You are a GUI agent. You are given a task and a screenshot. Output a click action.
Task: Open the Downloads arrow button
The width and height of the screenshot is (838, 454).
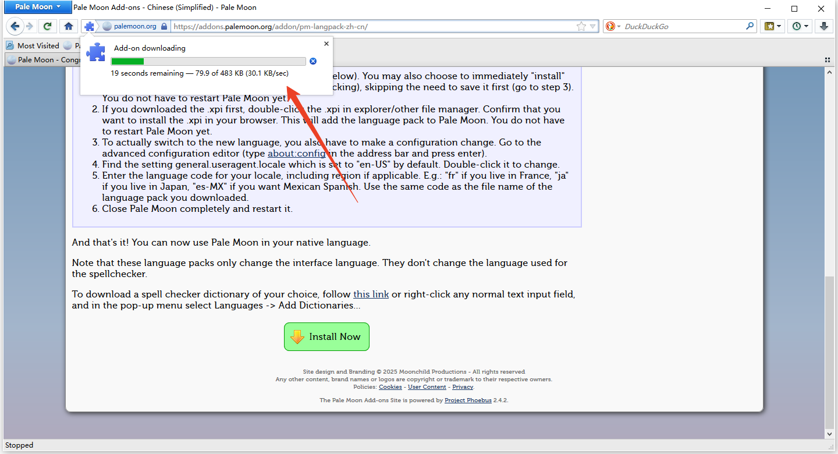click(824, 26)
